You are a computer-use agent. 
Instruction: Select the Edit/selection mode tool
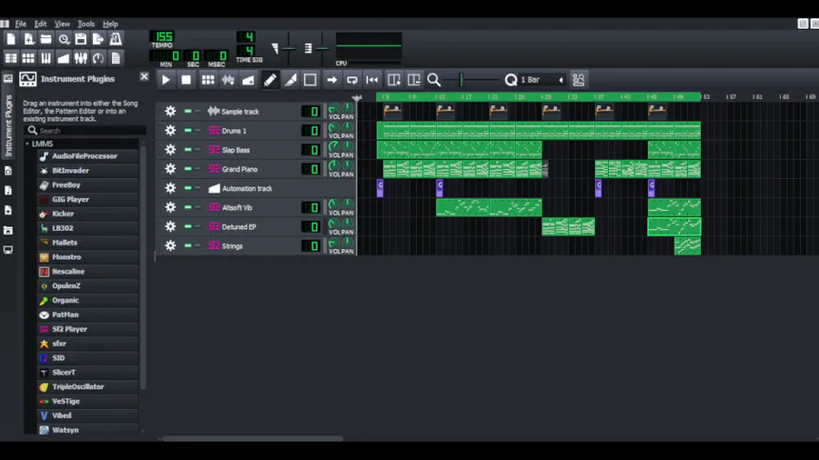tap(310, 80)
